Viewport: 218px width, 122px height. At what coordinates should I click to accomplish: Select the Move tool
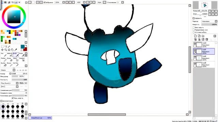click(x=2, y=50)
